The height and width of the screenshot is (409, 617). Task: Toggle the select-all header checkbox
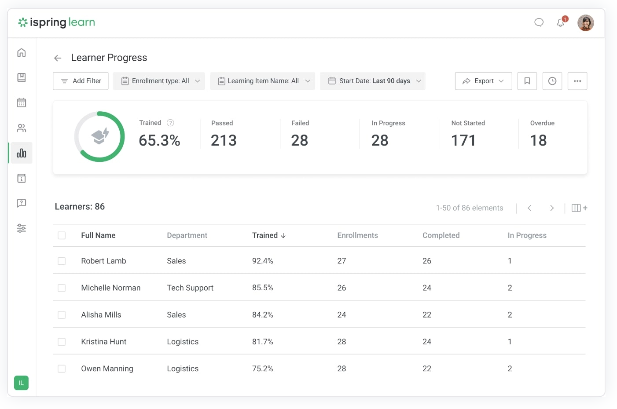click(x=62, y=236)
